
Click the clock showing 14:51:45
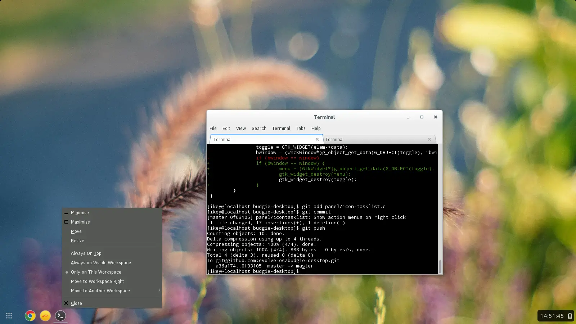click(x=552, y=316)
